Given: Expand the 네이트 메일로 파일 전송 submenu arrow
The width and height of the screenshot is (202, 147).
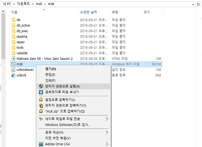Looking at the screenshot, I should coord(107,119).
